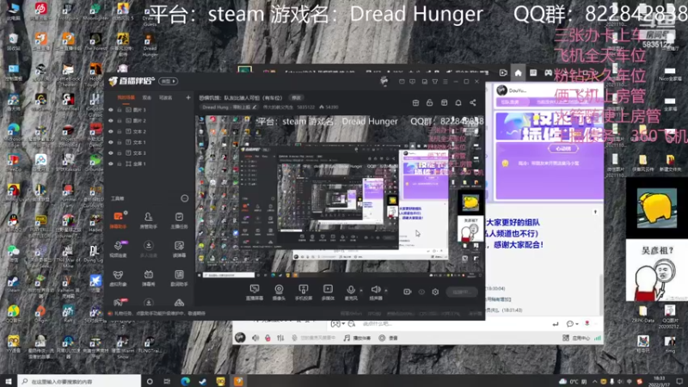Select the 文本 1 source row
The image size is (688, 387).
click(149, 142)
